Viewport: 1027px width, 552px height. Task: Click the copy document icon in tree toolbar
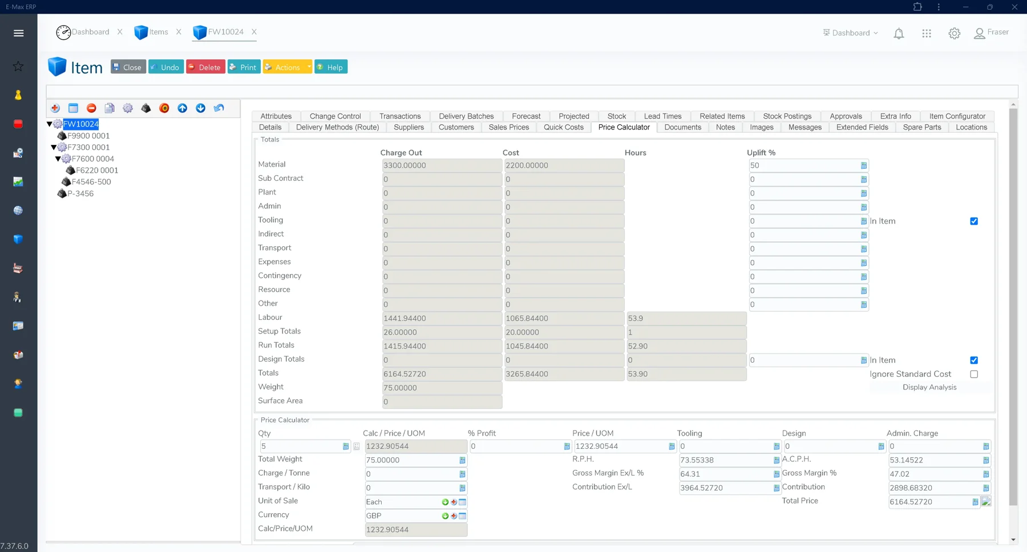[110, 108]
